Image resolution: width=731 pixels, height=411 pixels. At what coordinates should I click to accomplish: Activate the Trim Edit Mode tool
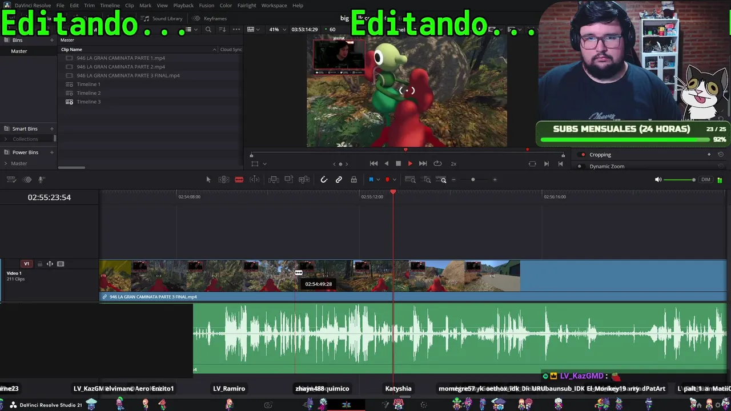[224, 180]
